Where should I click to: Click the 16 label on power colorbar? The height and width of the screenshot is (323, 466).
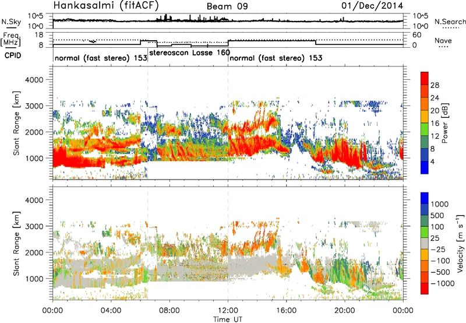coord(435,124)
